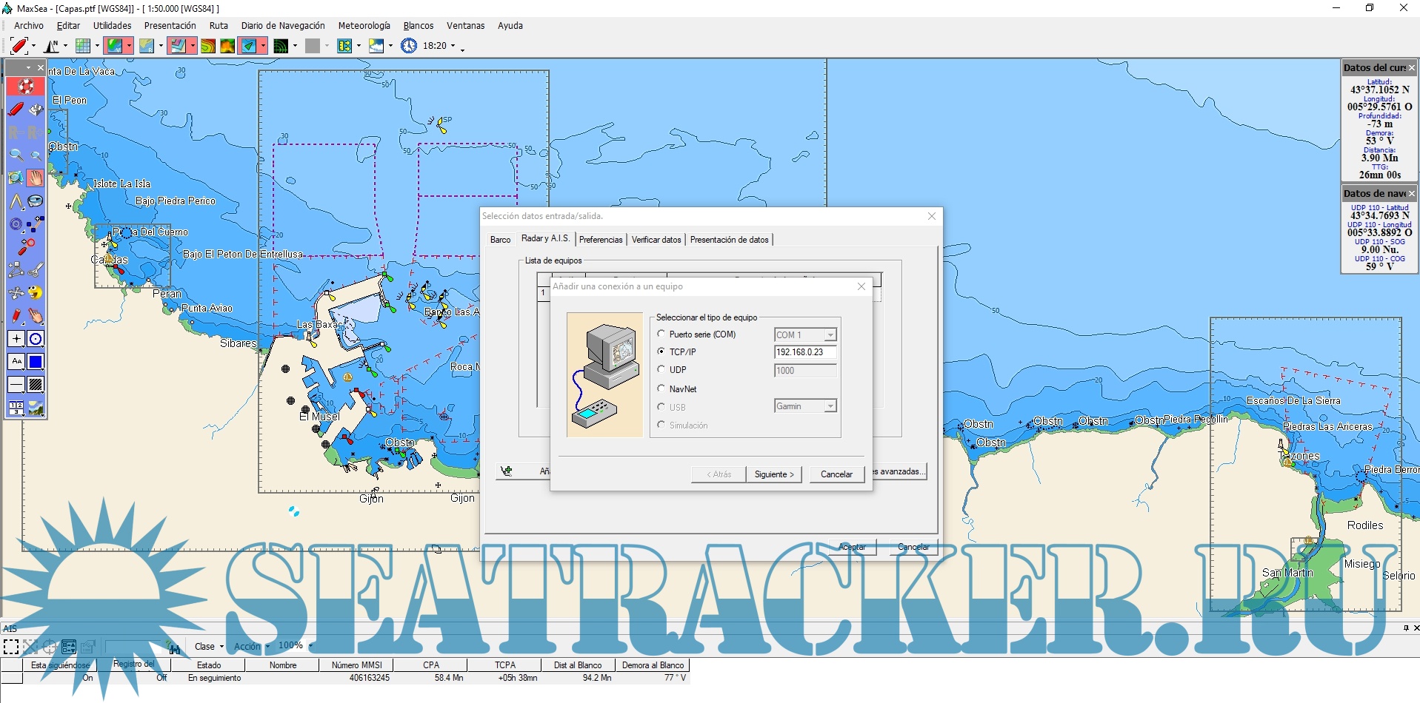Open the Clase dropdown in AIS panel
This screenshot has width=1420, height=703.
click(x=209, y=647)
